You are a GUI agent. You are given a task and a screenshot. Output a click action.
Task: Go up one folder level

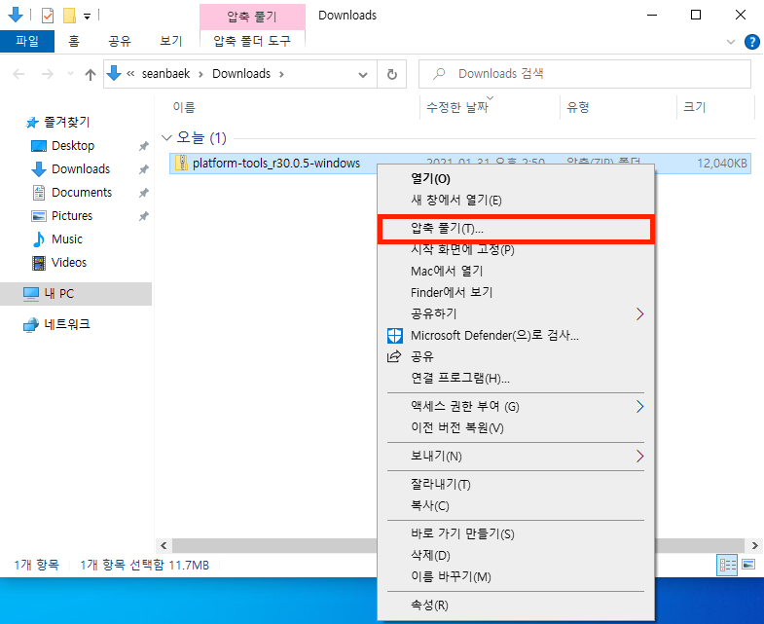(91, 74)
